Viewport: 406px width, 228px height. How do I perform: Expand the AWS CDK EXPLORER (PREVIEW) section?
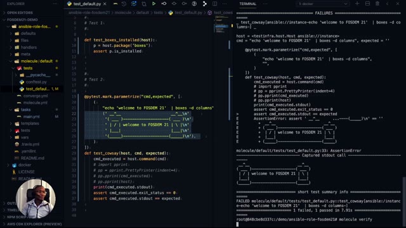pyautogui.click(x=34, y=224)
